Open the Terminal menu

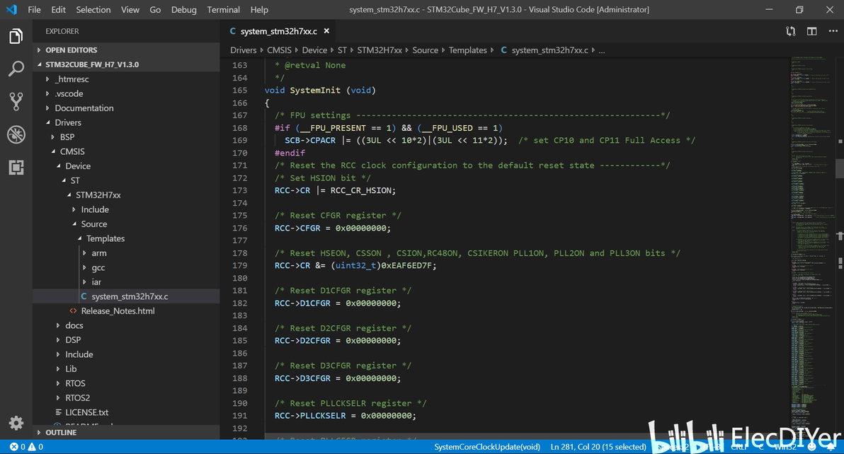[x=223, y=10]
